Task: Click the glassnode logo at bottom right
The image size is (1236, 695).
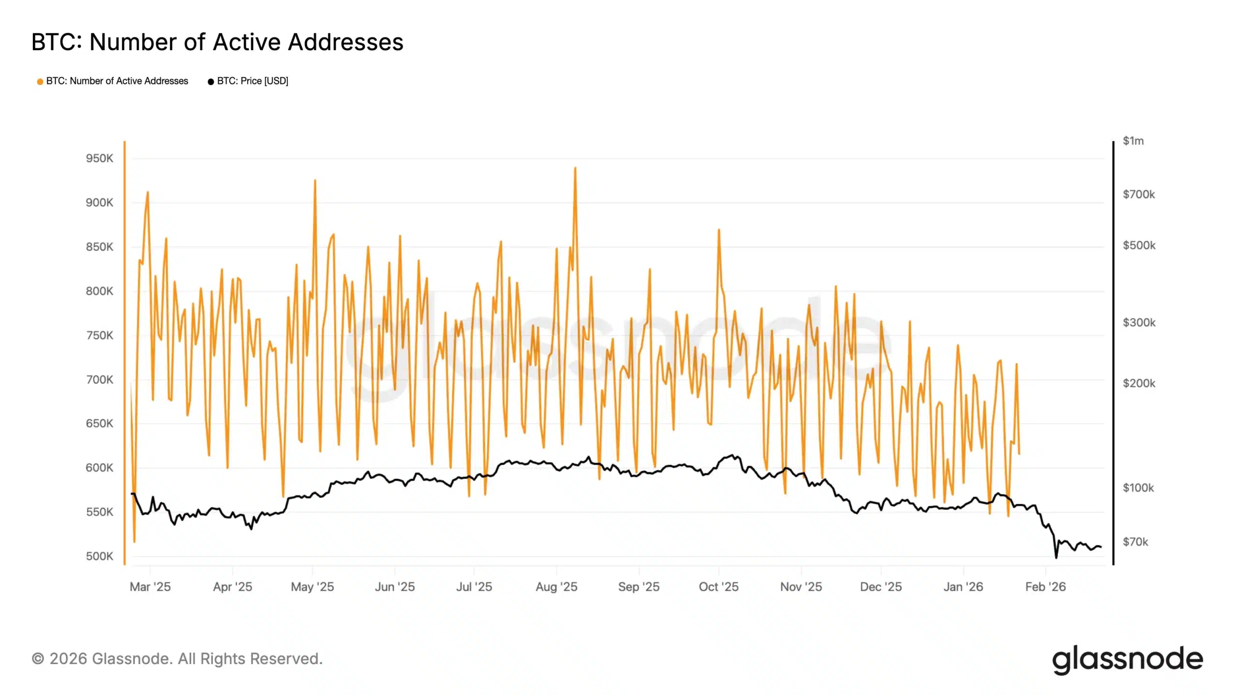Action: click(x=1127, y=659)
